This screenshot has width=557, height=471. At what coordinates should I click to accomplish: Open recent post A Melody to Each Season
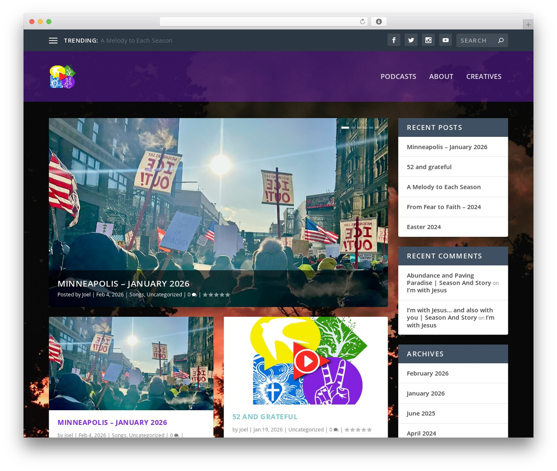pos(444,187)
